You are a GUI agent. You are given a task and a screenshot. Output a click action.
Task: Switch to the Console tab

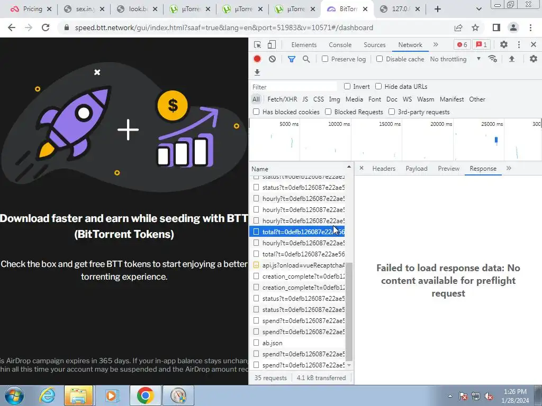[340, 45]
